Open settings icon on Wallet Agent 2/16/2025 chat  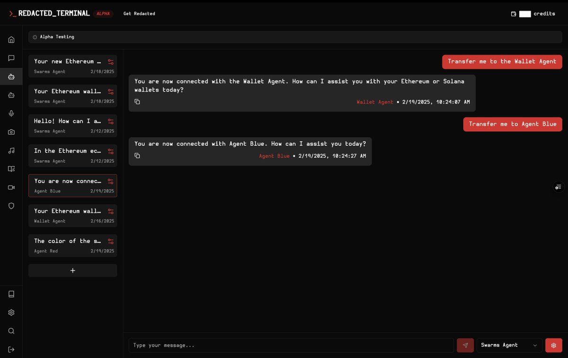click(x=111, y=211)
